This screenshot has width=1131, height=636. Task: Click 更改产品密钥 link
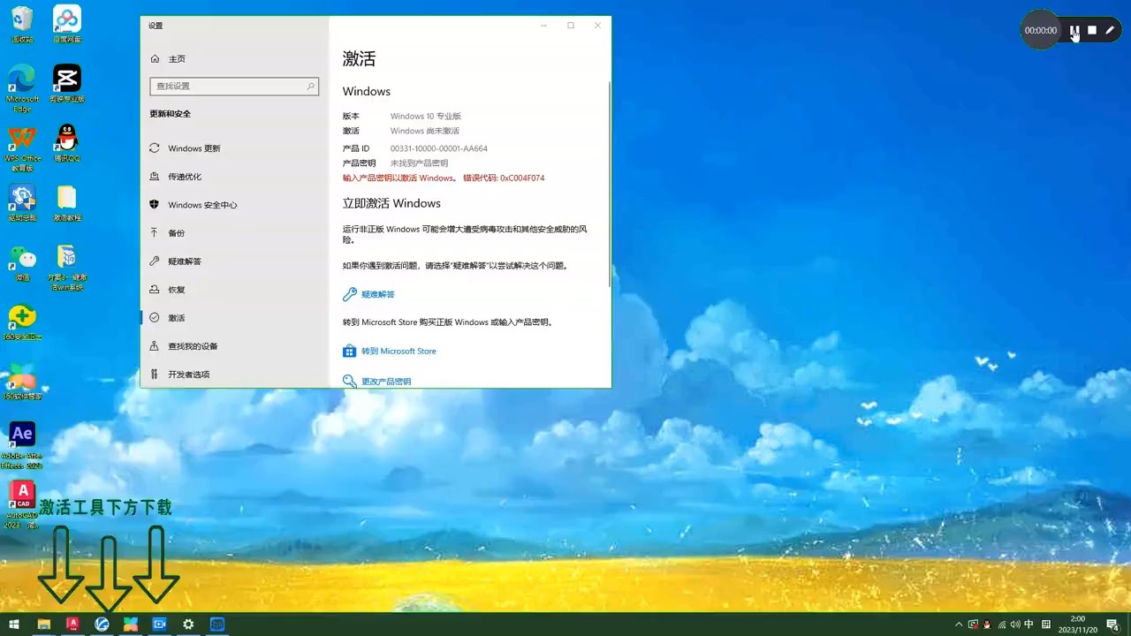pyautogui.click(x=386, y=381)
